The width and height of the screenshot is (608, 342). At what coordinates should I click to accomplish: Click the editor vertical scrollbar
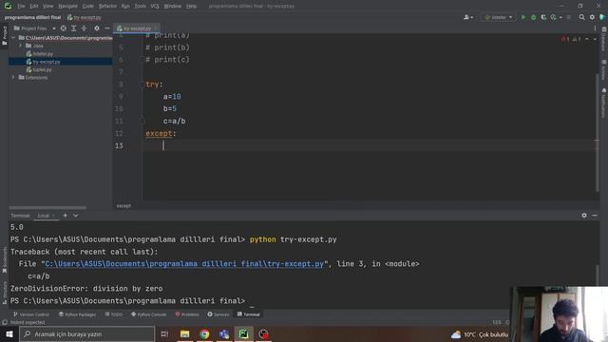(x=597, y=132)
